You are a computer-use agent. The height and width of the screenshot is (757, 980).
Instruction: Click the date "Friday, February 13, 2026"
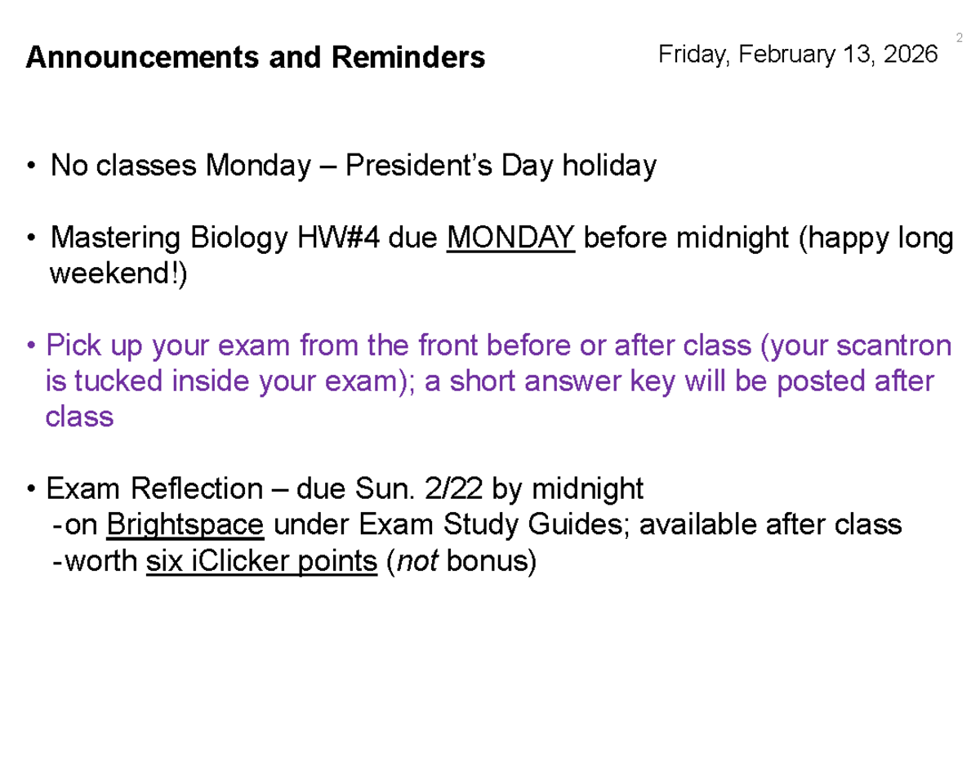(x=797, y=55)
